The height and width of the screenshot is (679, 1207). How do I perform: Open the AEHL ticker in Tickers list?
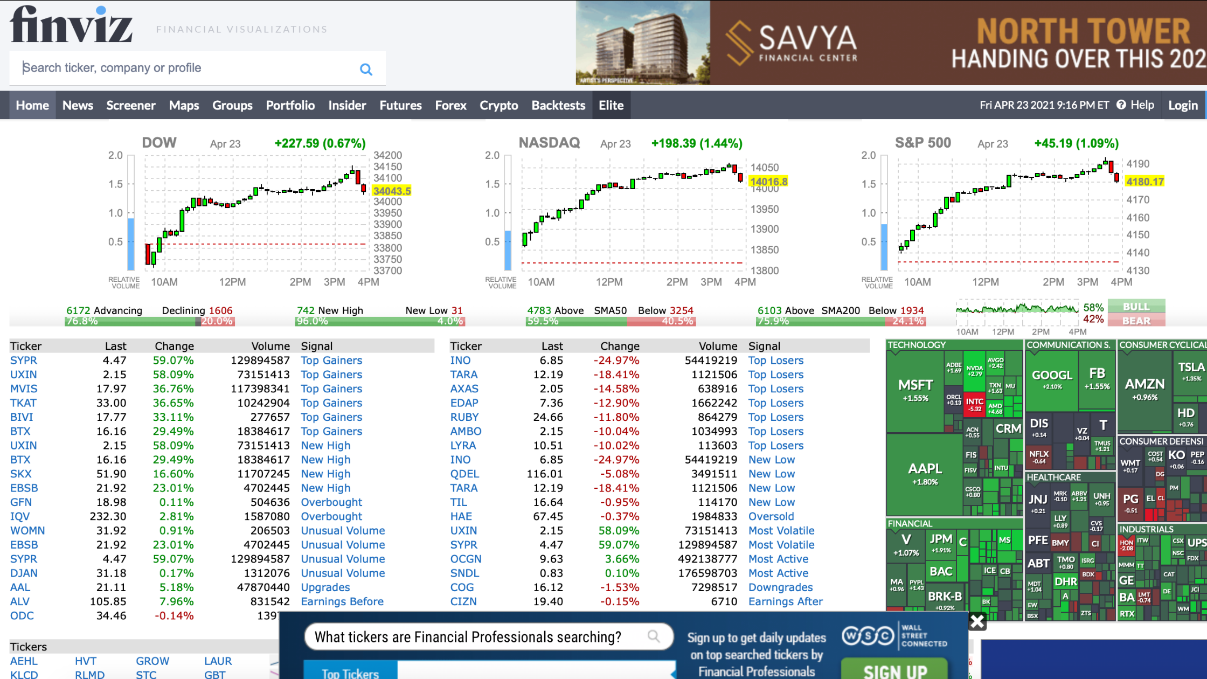(x=24, y=661)
